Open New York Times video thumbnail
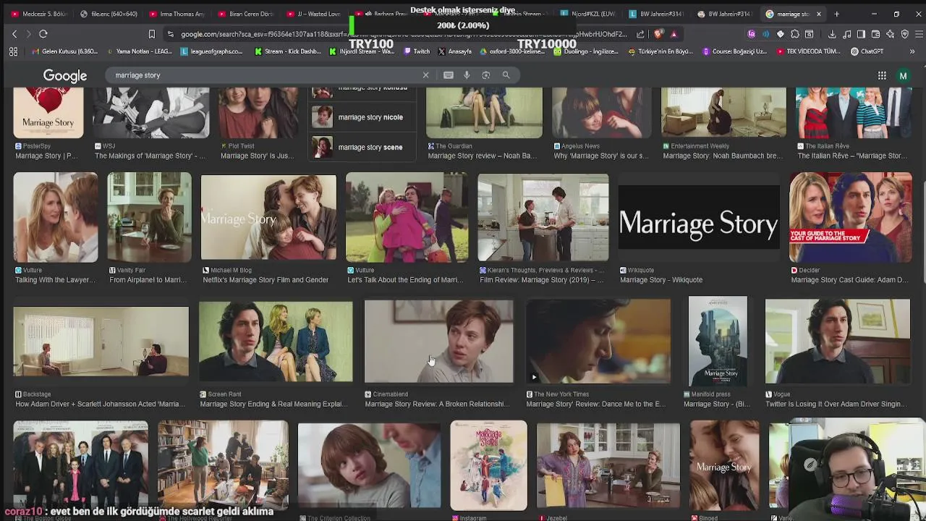The width and height of the screenshot is (926, 521). tap(598, 342)
